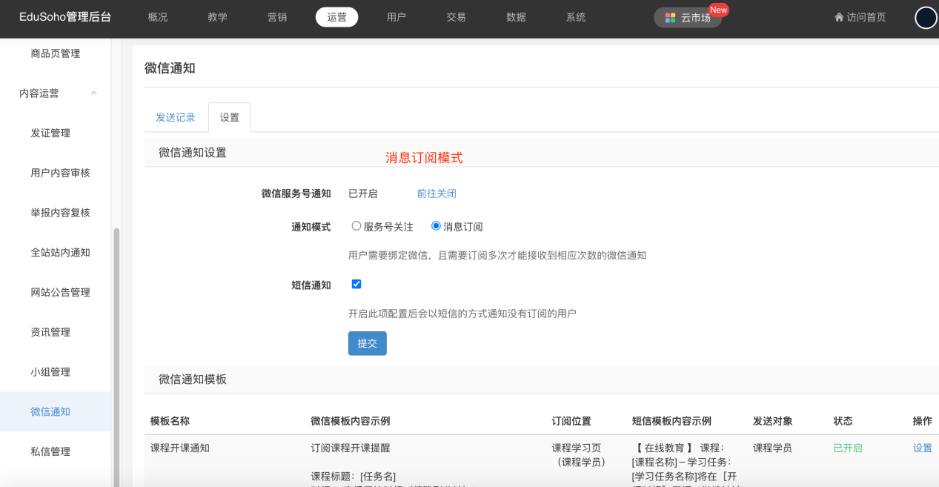Click the 操作 column header
The height and width of the screenshot is (487, 939).
pyautogui.click(x=923, y=421)
